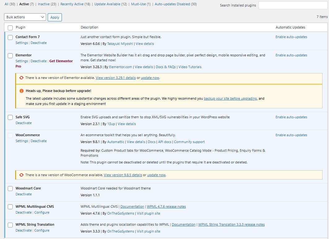
Task: View version 9.8.5 details for WooCommerce
Action: click(123, 175)
